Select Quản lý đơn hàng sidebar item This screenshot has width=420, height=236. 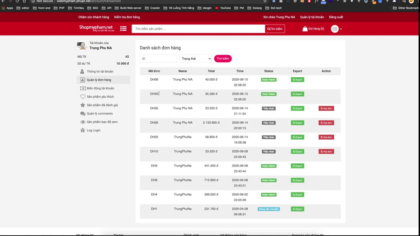(x=103, y=80)
